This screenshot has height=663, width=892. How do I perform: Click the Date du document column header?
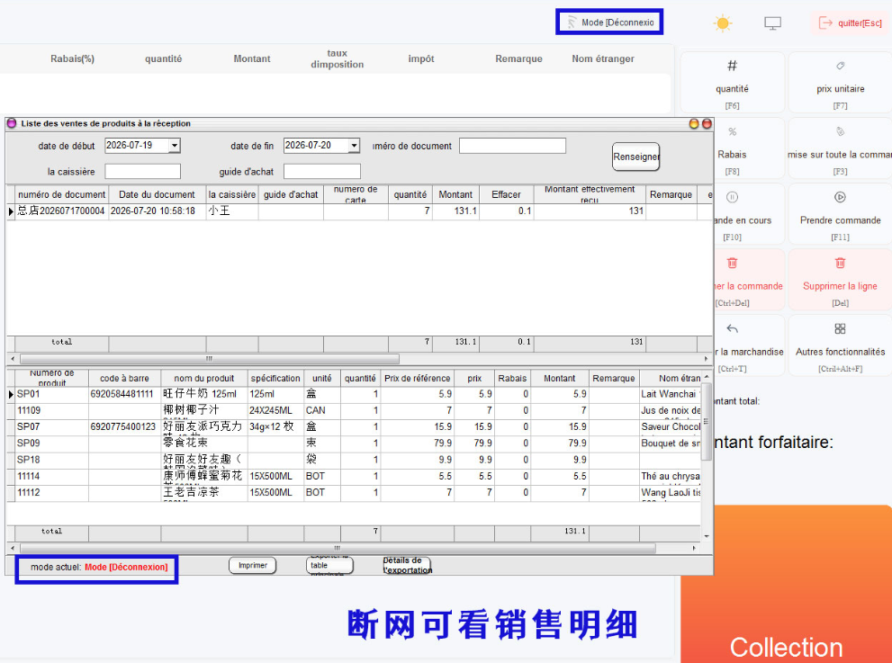click(157, 194)
